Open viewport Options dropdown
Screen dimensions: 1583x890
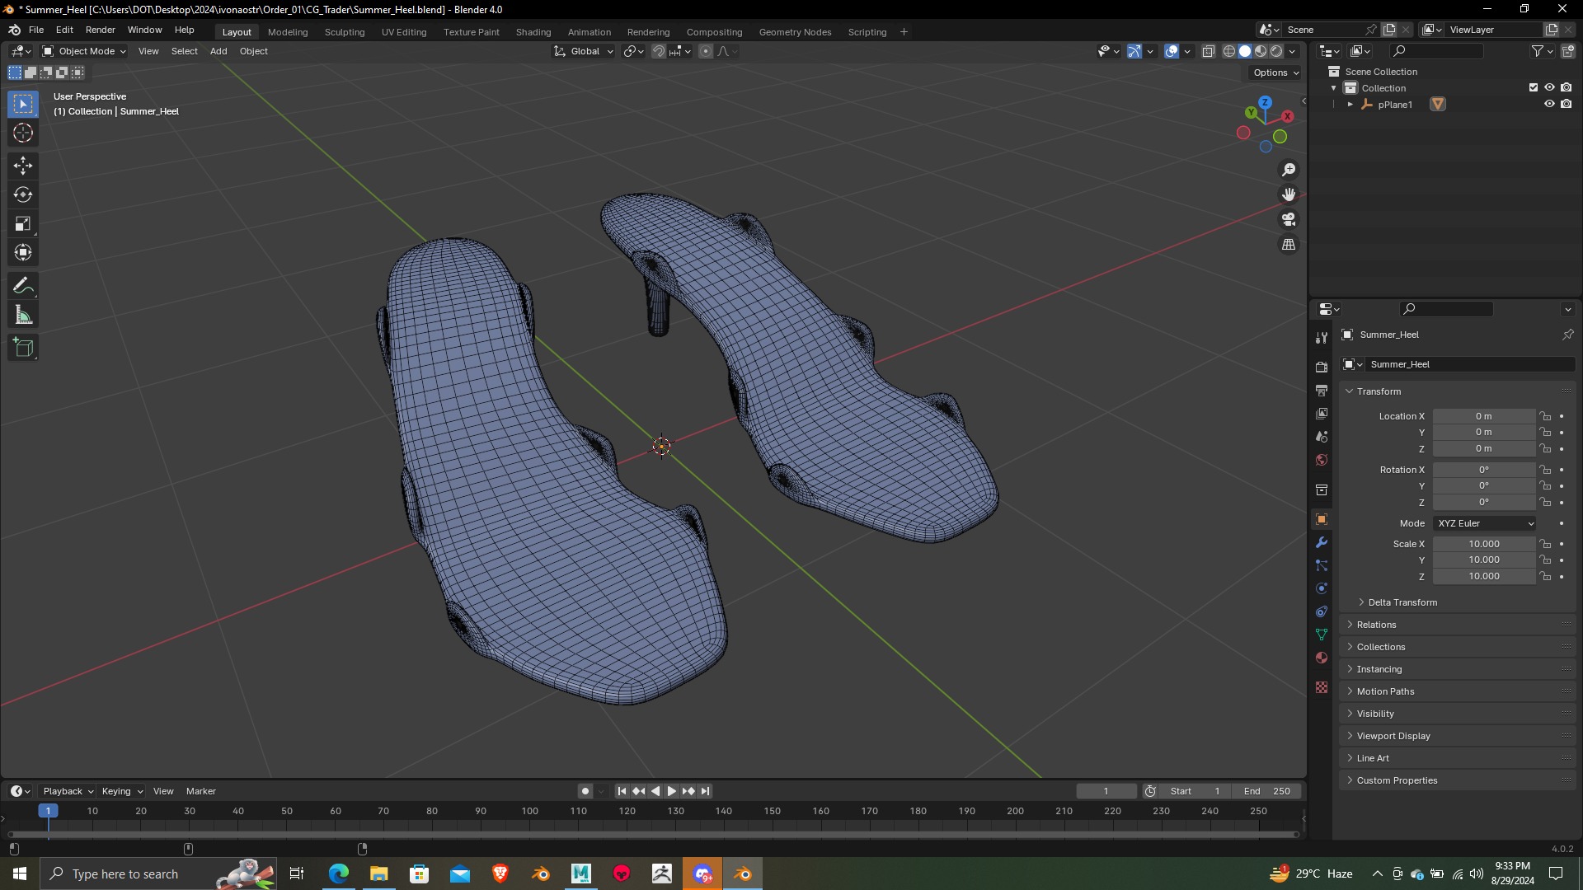tap(1275, 73)
